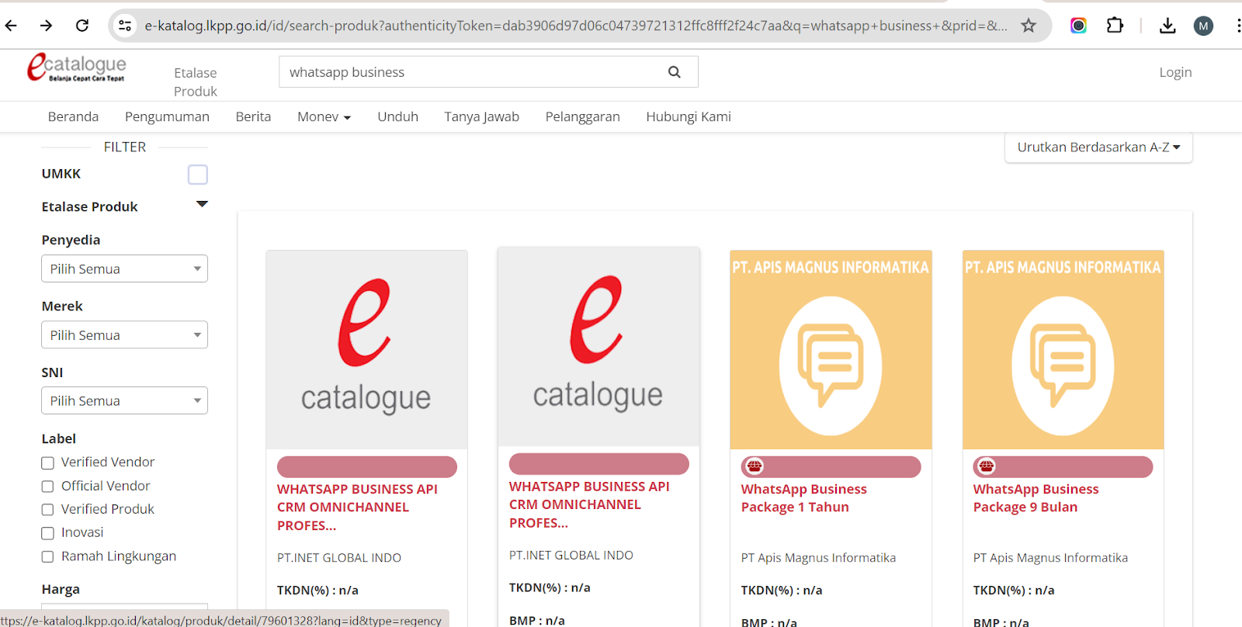
Task: Click Package 9 Bulan product image
Action: (x=1063, y=349)
